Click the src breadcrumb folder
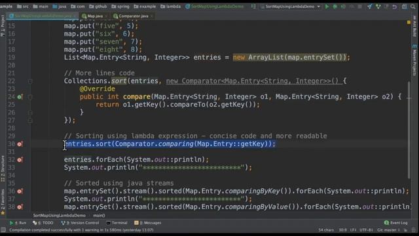 [x=23, y=7]
